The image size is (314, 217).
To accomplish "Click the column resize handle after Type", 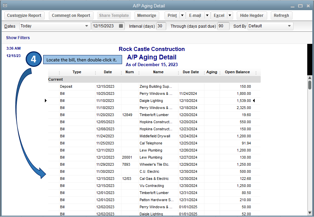I will [x=95, y=72].
